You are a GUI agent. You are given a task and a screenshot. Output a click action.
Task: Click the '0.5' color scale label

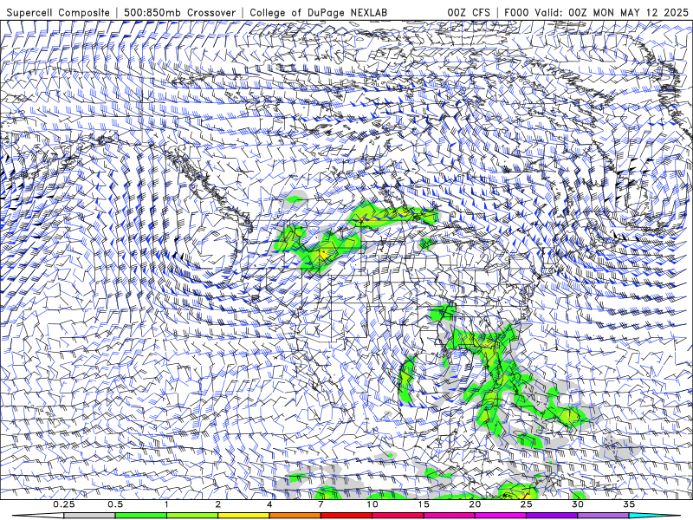coord(115,504)
